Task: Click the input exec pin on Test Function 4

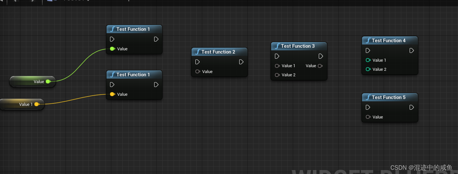Action: point(368,51)
